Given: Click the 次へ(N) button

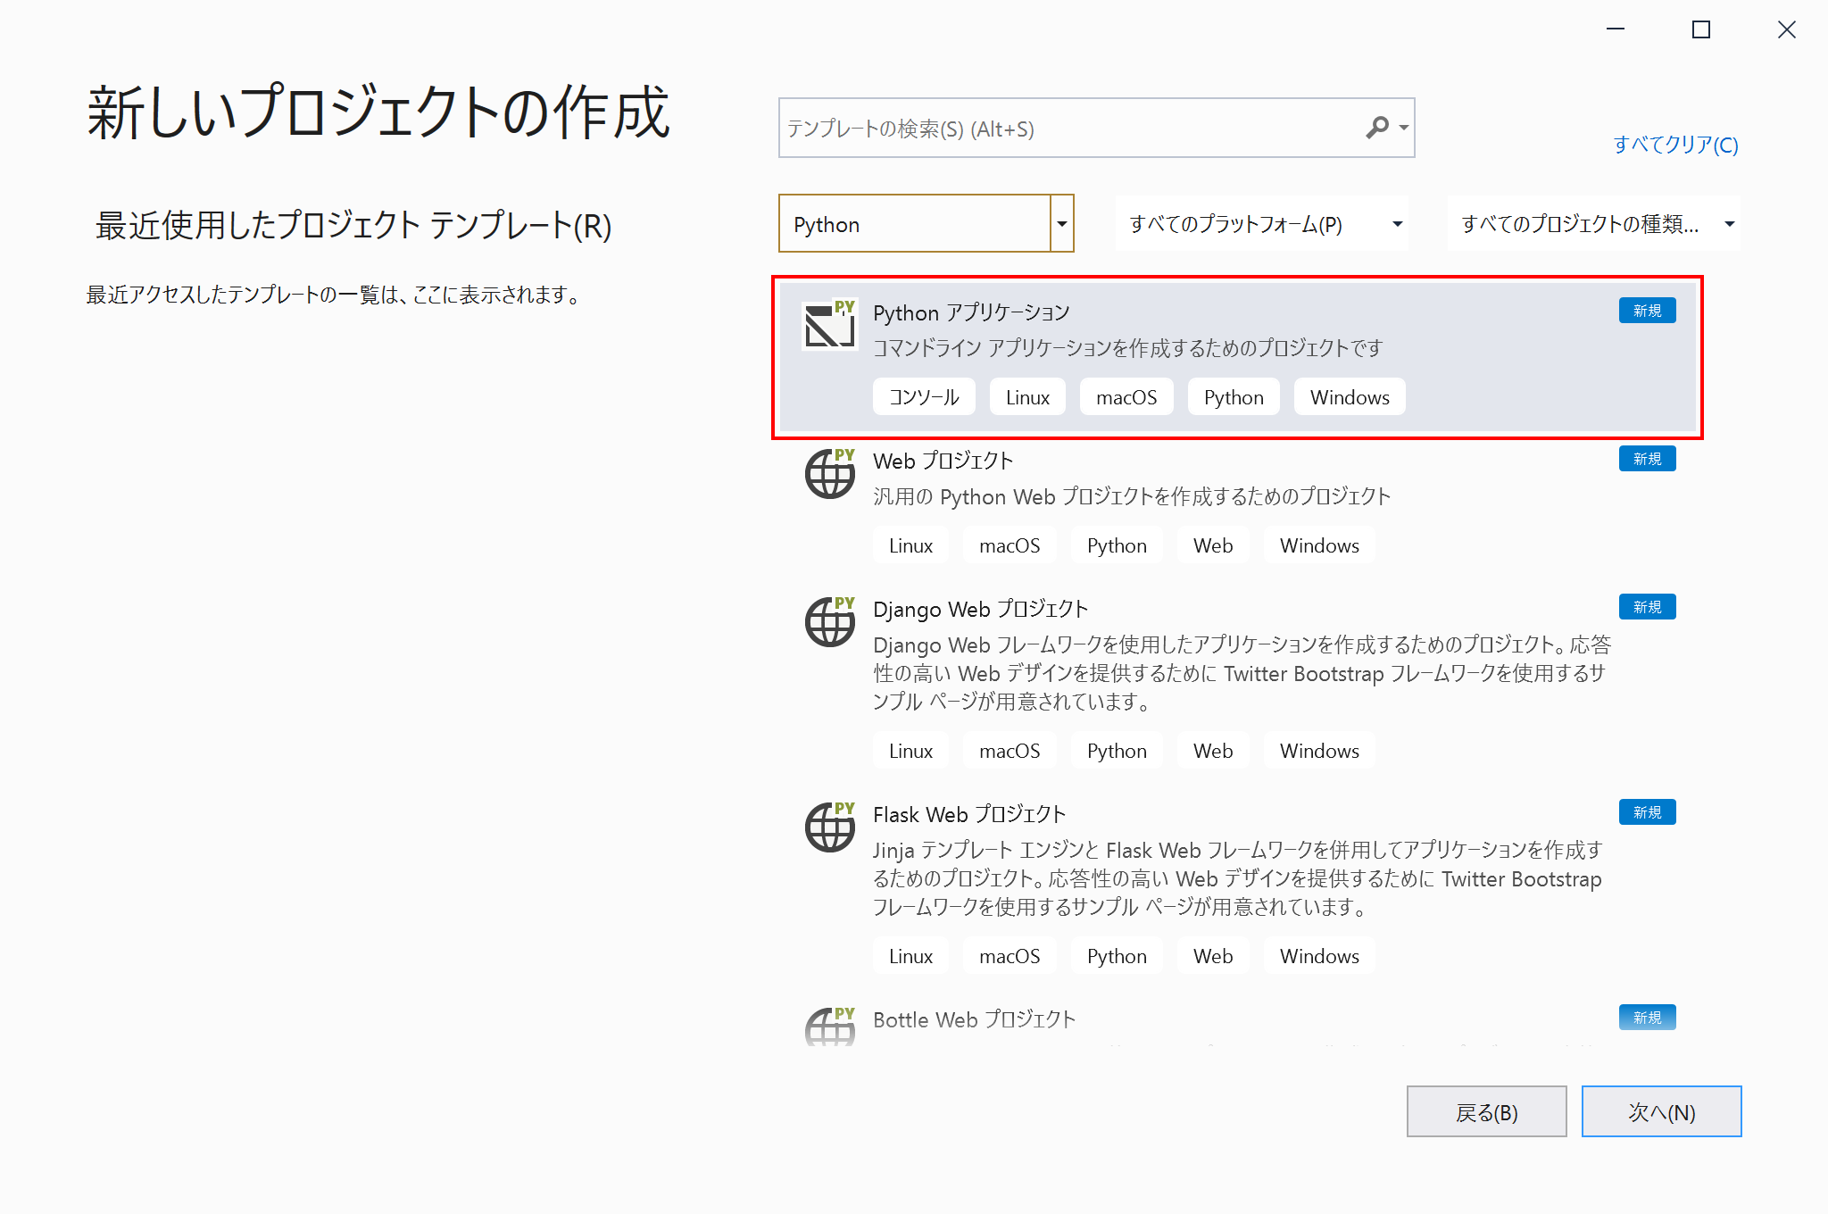Looking at the screenshot, I should 1661,1111.
